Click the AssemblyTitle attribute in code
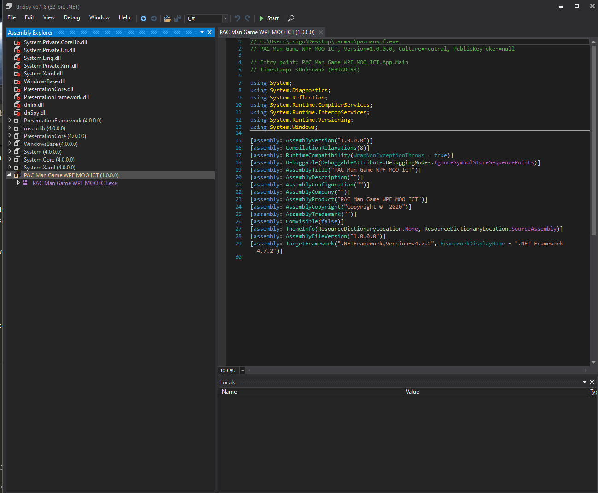This screenshot has height=493, width=598. tap(307, 170)
